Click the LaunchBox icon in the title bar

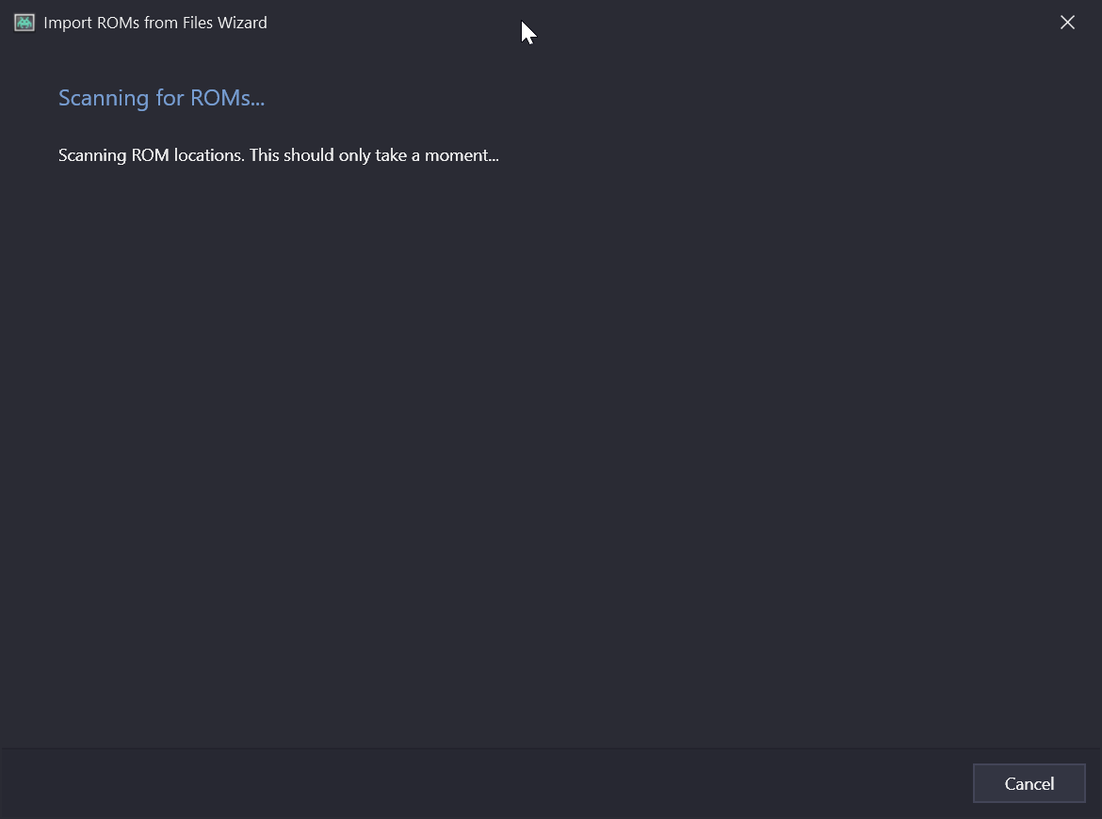click(x=24, y=23)
